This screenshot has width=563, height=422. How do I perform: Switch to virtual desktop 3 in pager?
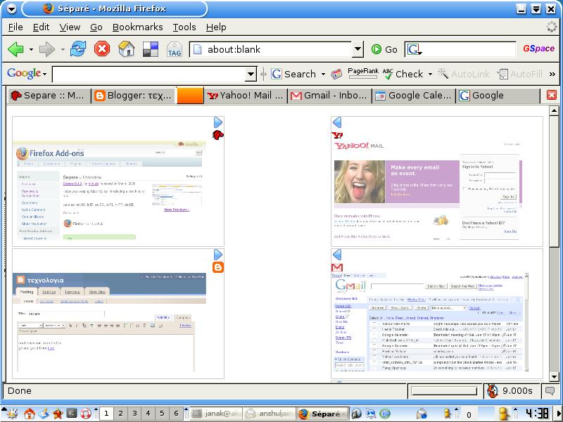point(134,414)
